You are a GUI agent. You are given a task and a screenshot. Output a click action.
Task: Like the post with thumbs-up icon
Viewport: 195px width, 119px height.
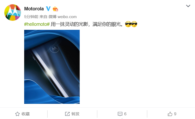pyautogui.click(x=170, y=114)
